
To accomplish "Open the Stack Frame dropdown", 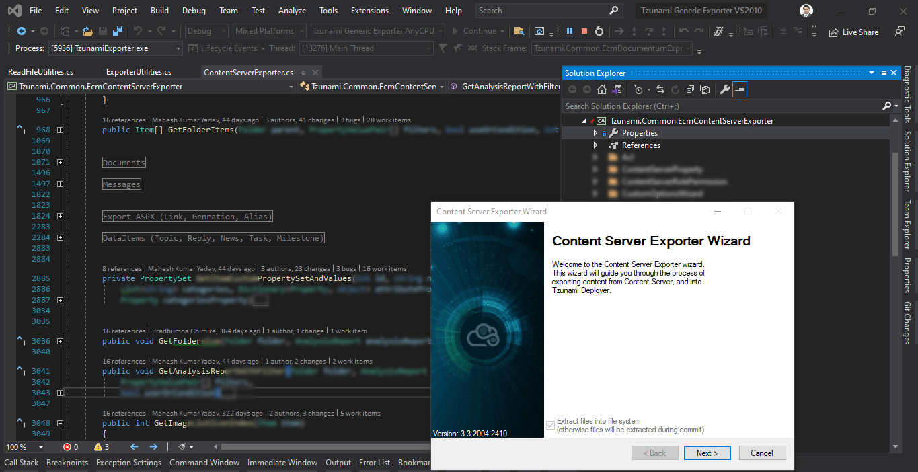I will coord(613,48).
